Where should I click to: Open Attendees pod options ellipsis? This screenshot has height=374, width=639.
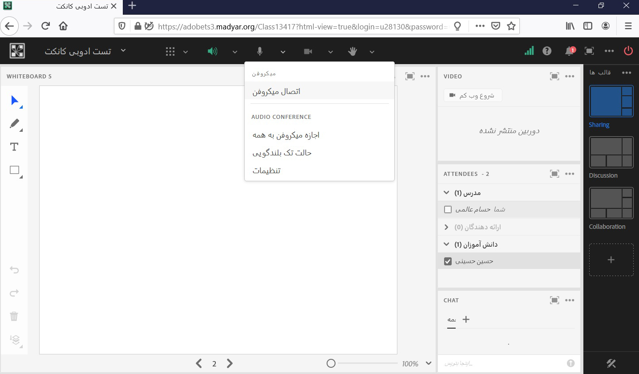(x=570, y=174)
